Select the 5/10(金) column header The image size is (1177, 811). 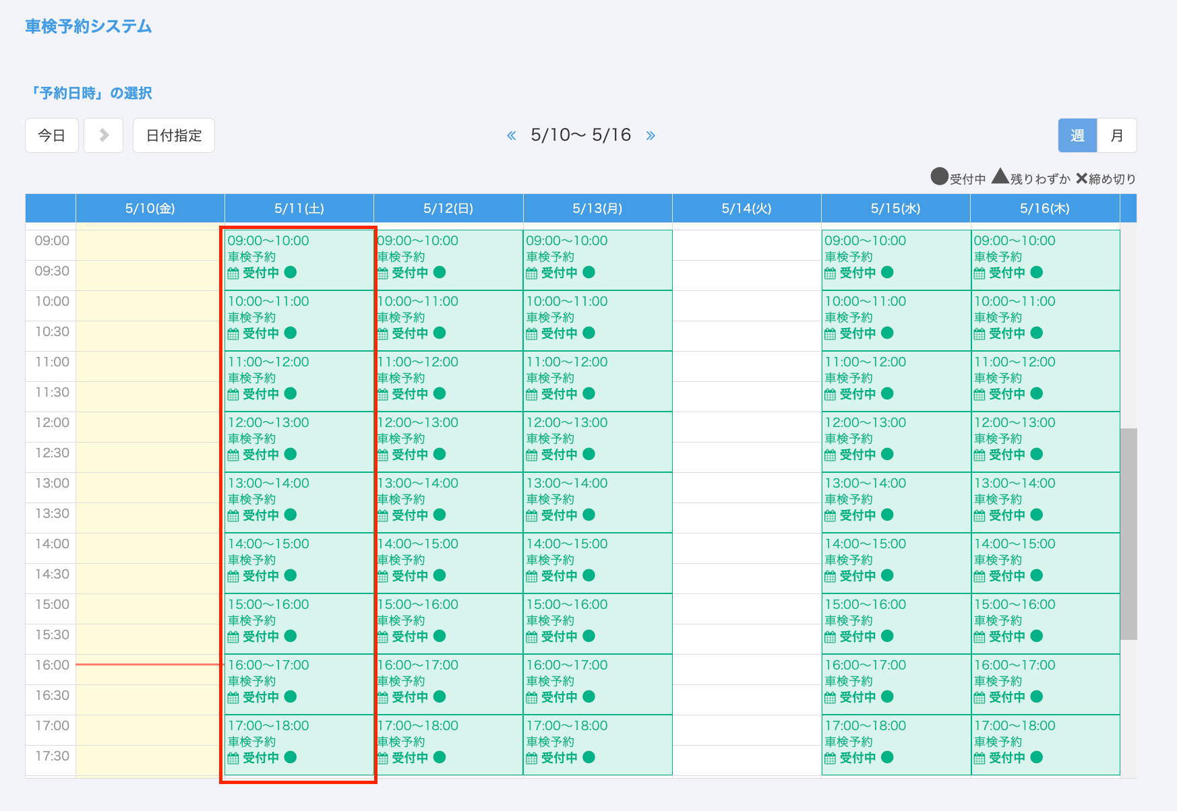pos(150,208)
